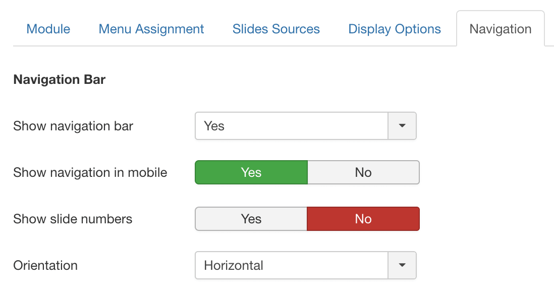Click the Horizontal value in Orientation

234,265
